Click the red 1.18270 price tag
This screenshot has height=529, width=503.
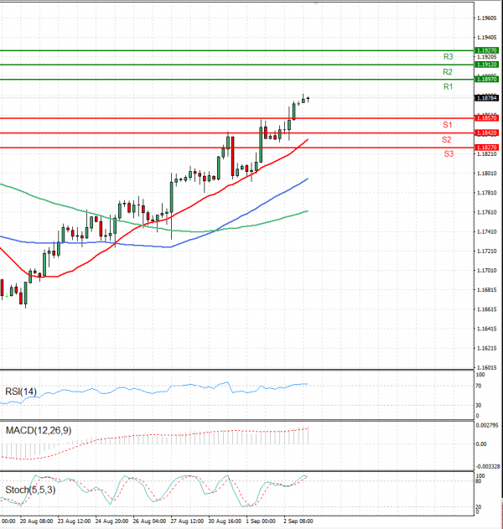[486, 147]
